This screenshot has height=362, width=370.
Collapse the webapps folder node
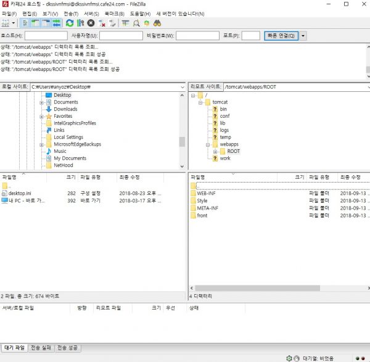pos(208,145)
